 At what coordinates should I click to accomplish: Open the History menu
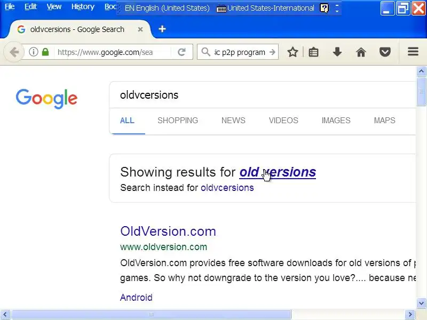pos(83,6)
